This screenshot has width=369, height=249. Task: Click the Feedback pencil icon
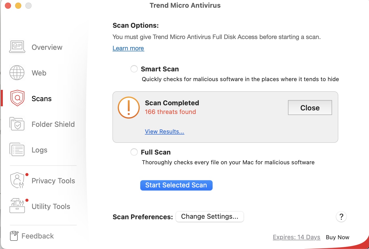[14, 236]
